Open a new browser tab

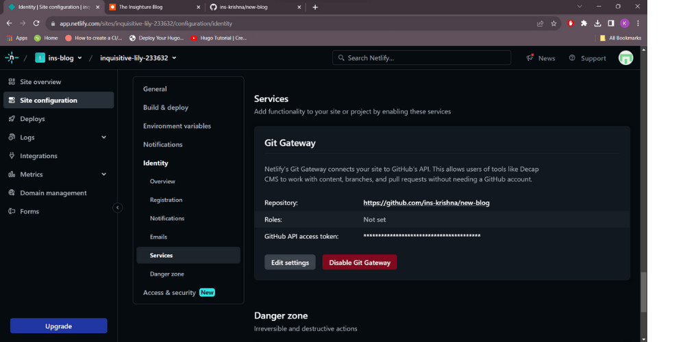click(x=315, y=8)
